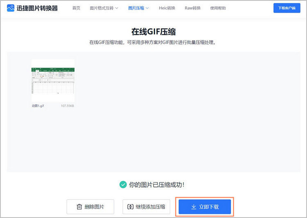Click the 删除图片 button
The width and height of the screenshot is (307, 218).
pos(90,207)
